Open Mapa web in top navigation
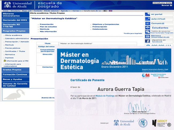174x130 pixels. (x=27, y=11)
